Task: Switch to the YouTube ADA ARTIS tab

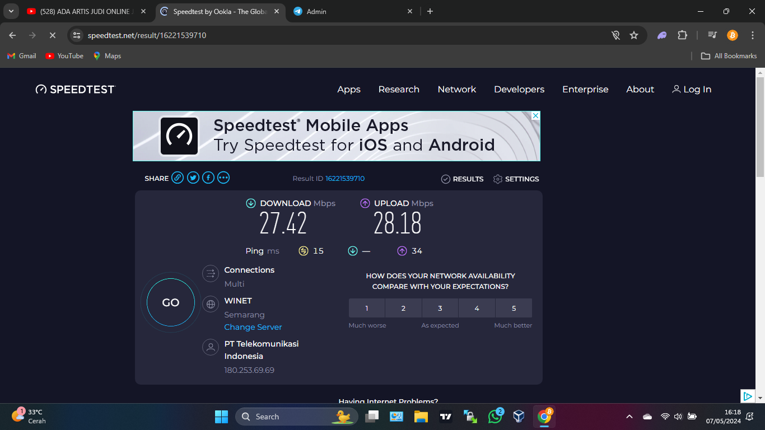Action: tap(87, 11)
